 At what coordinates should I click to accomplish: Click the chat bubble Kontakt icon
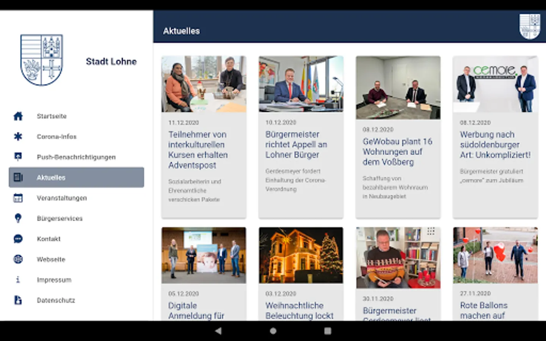coord(18,239)
